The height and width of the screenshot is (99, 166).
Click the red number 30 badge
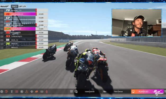click(8, 33)
